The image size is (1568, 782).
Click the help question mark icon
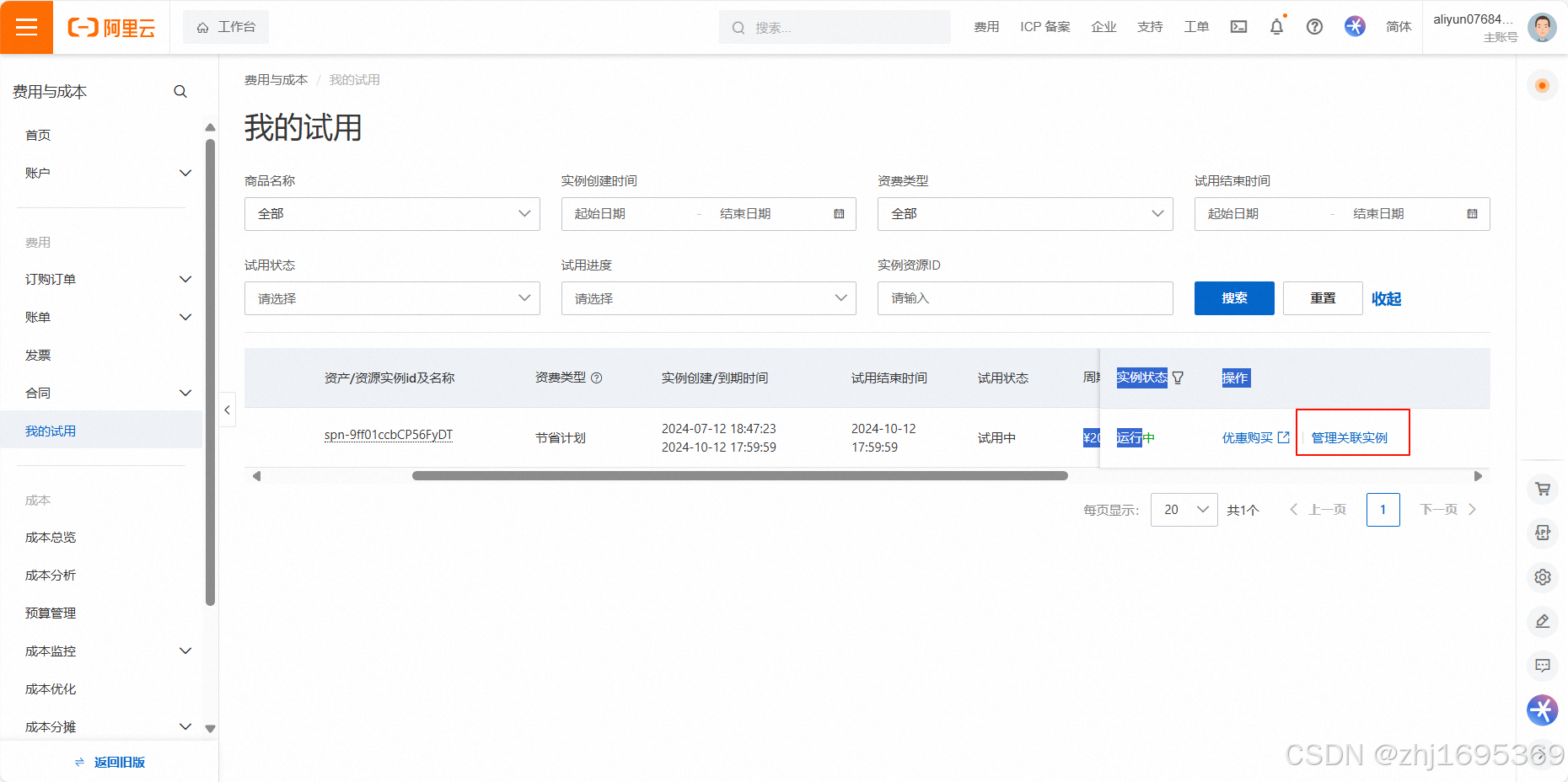pos(1314,27)
